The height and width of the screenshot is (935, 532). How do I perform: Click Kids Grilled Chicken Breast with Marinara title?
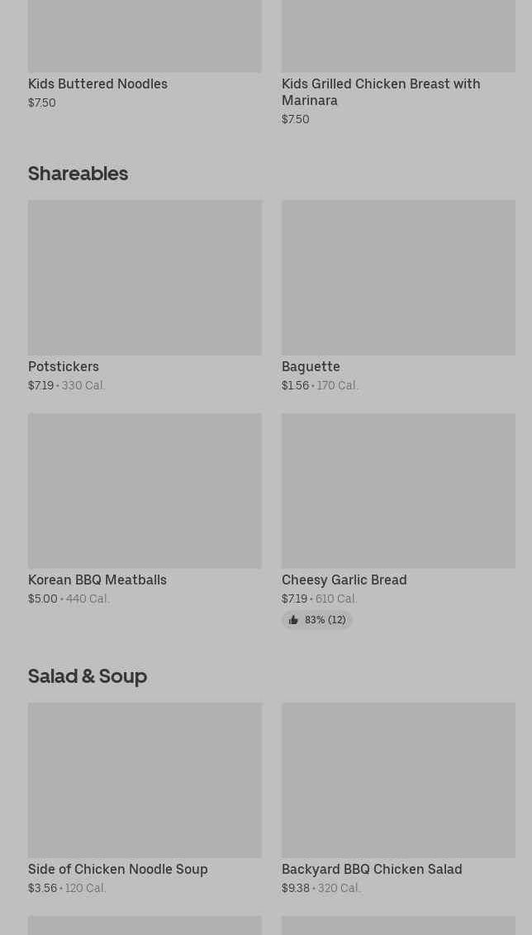pyautogui.click(x=382, y=92)
